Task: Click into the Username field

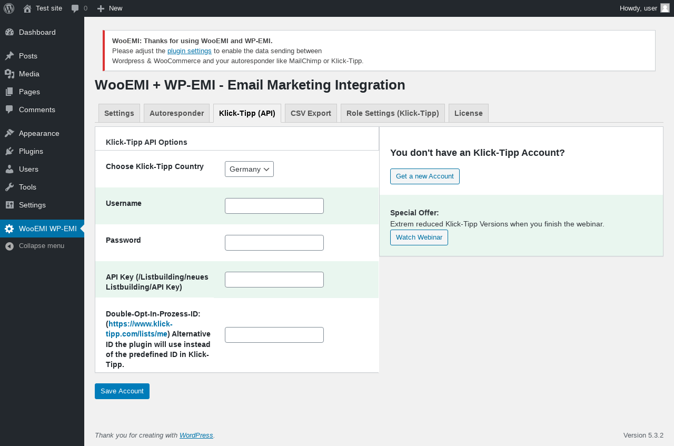Action: pos(274,206)
